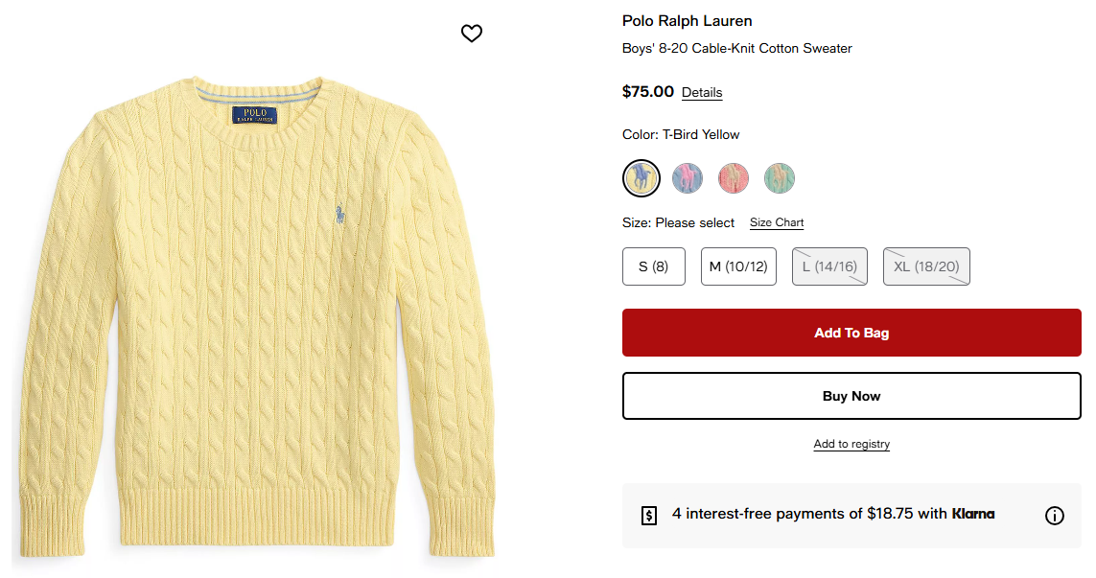
Task: Select unavailable size L (14/16)
Action: pos(830,266)
